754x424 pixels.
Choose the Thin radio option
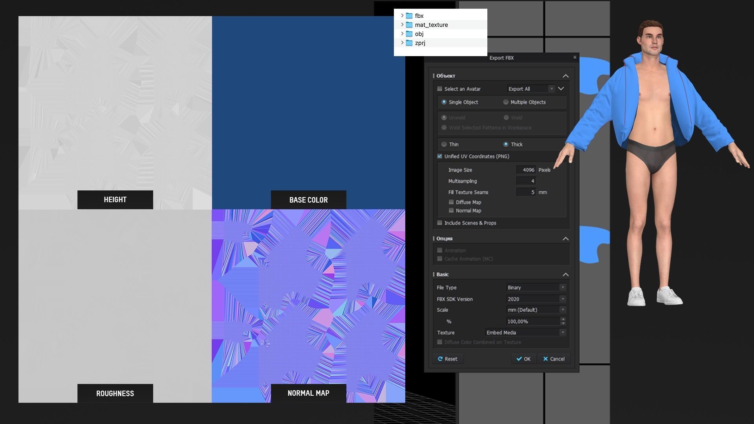click(444, 144)
